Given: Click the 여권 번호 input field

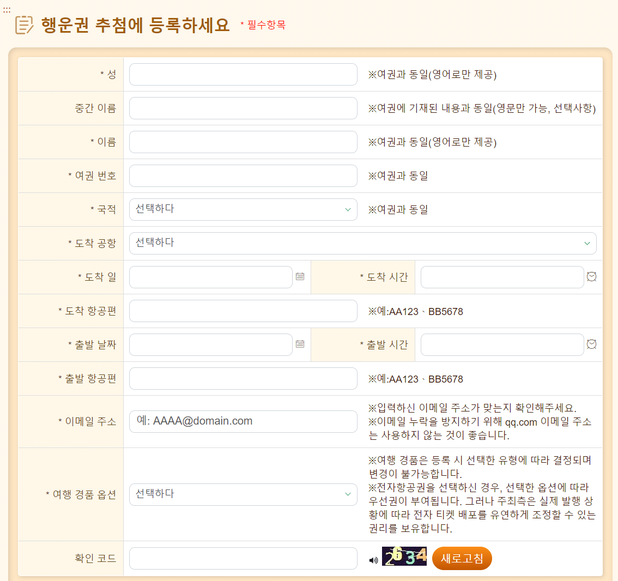Looking at the screenshot, I should pyautogui.click(x=243, y=175).
